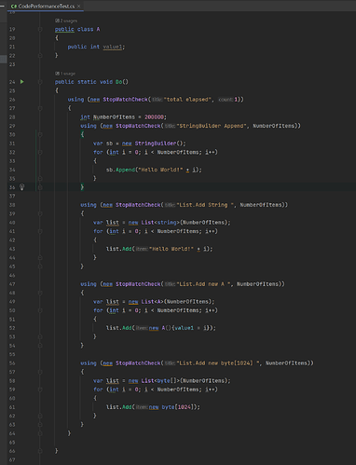
Task: Click line number 61 in the gutter
Action: click(x=12, y=407)
